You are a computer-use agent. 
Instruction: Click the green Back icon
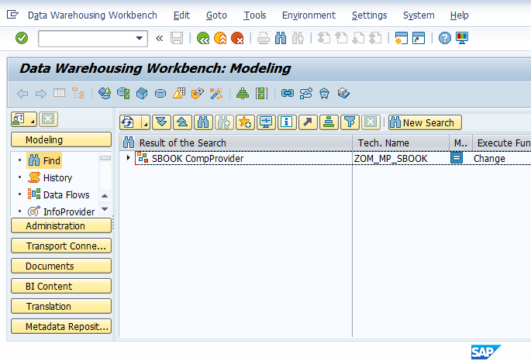[203, 38]
